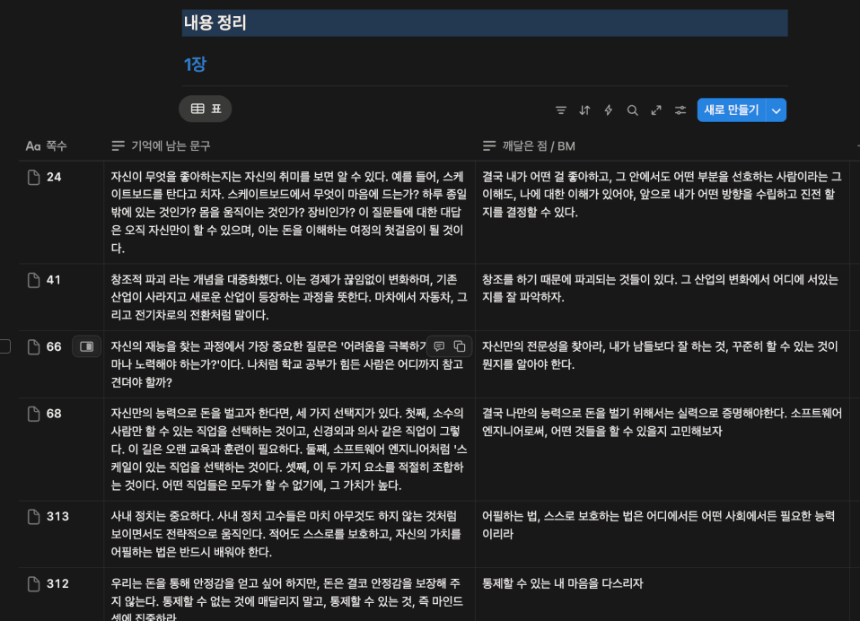The width and height of the screenshot is (860, 621).
Task: Open row 66 in side peek
Action: pos(86,346)
